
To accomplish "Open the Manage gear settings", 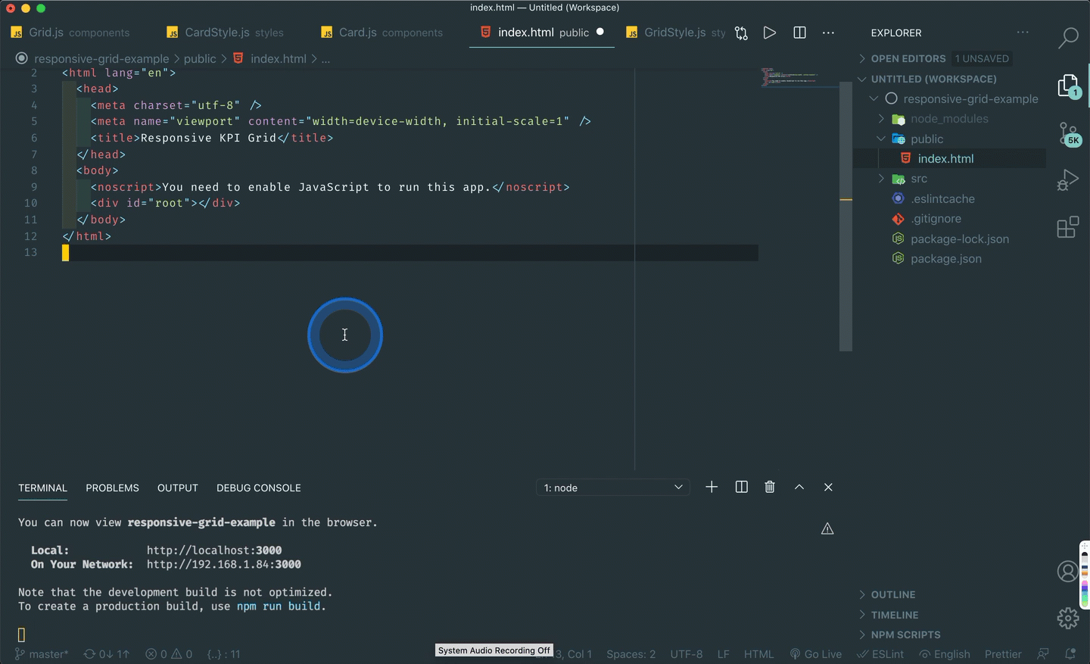I will 1067,618.
